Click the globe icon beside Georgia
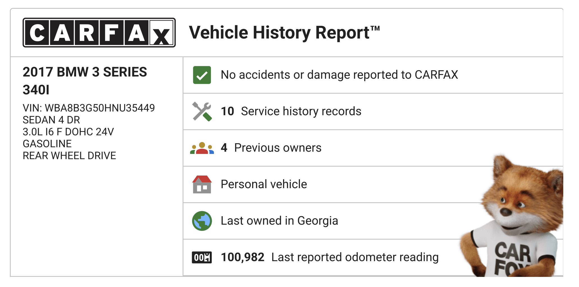579x287 pixels. pos(202,221)
